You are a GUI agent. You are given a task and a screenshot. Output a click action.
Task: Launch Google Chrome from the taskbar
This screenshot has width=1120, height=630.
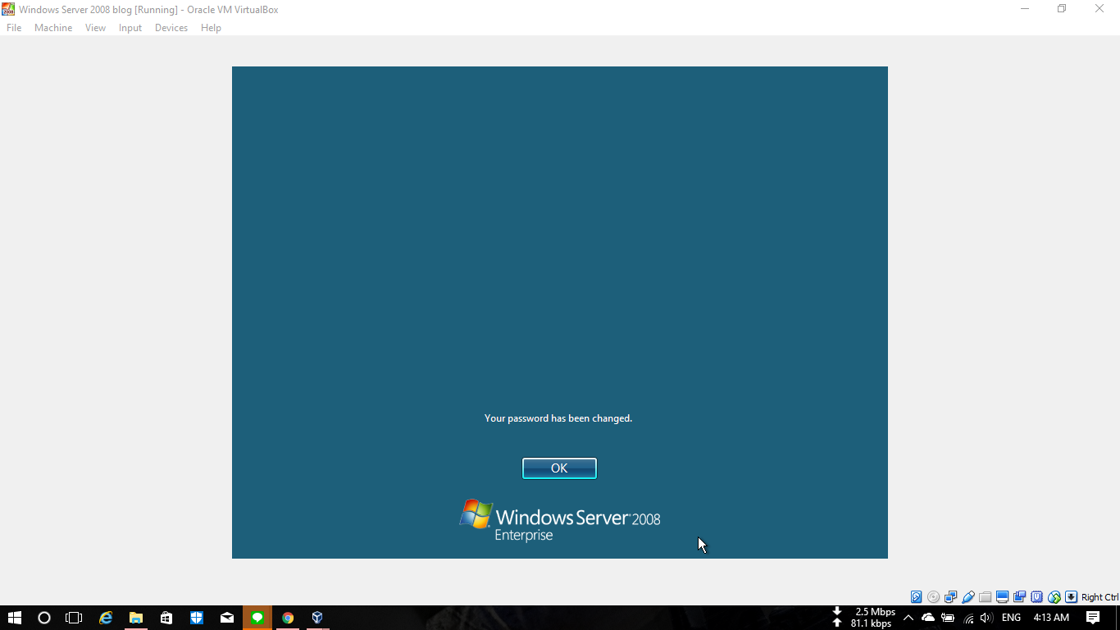(x=287, y=618)
